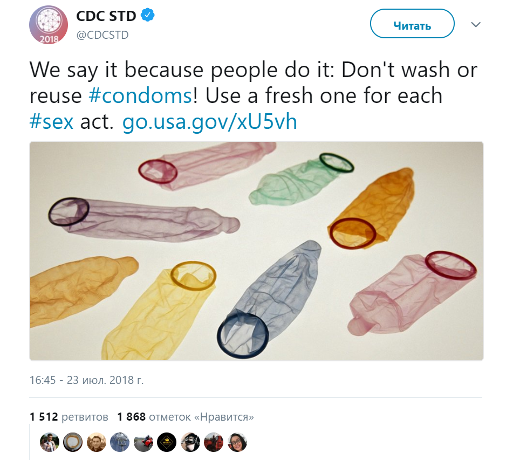The width and height of the screenshot is (513, 460).
Task: Open the sepia man portrait avatar
Action: point(97,442)
